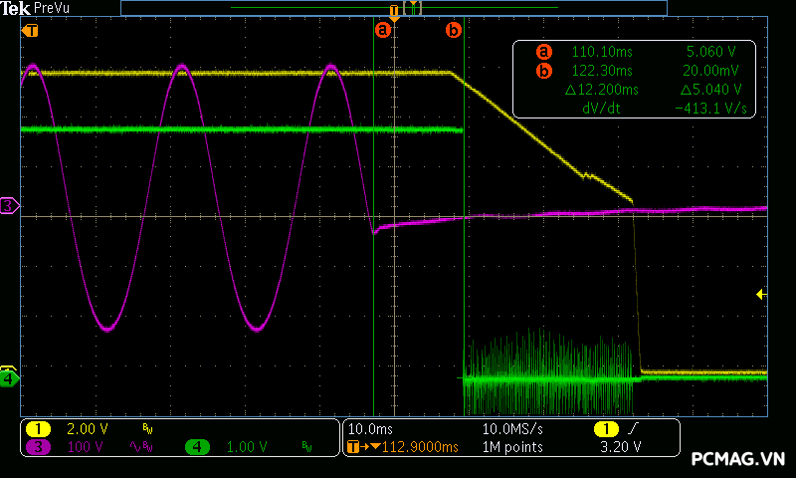Click the waveform record overview bar
796x478 pixels.
click(x=393, y=8)
